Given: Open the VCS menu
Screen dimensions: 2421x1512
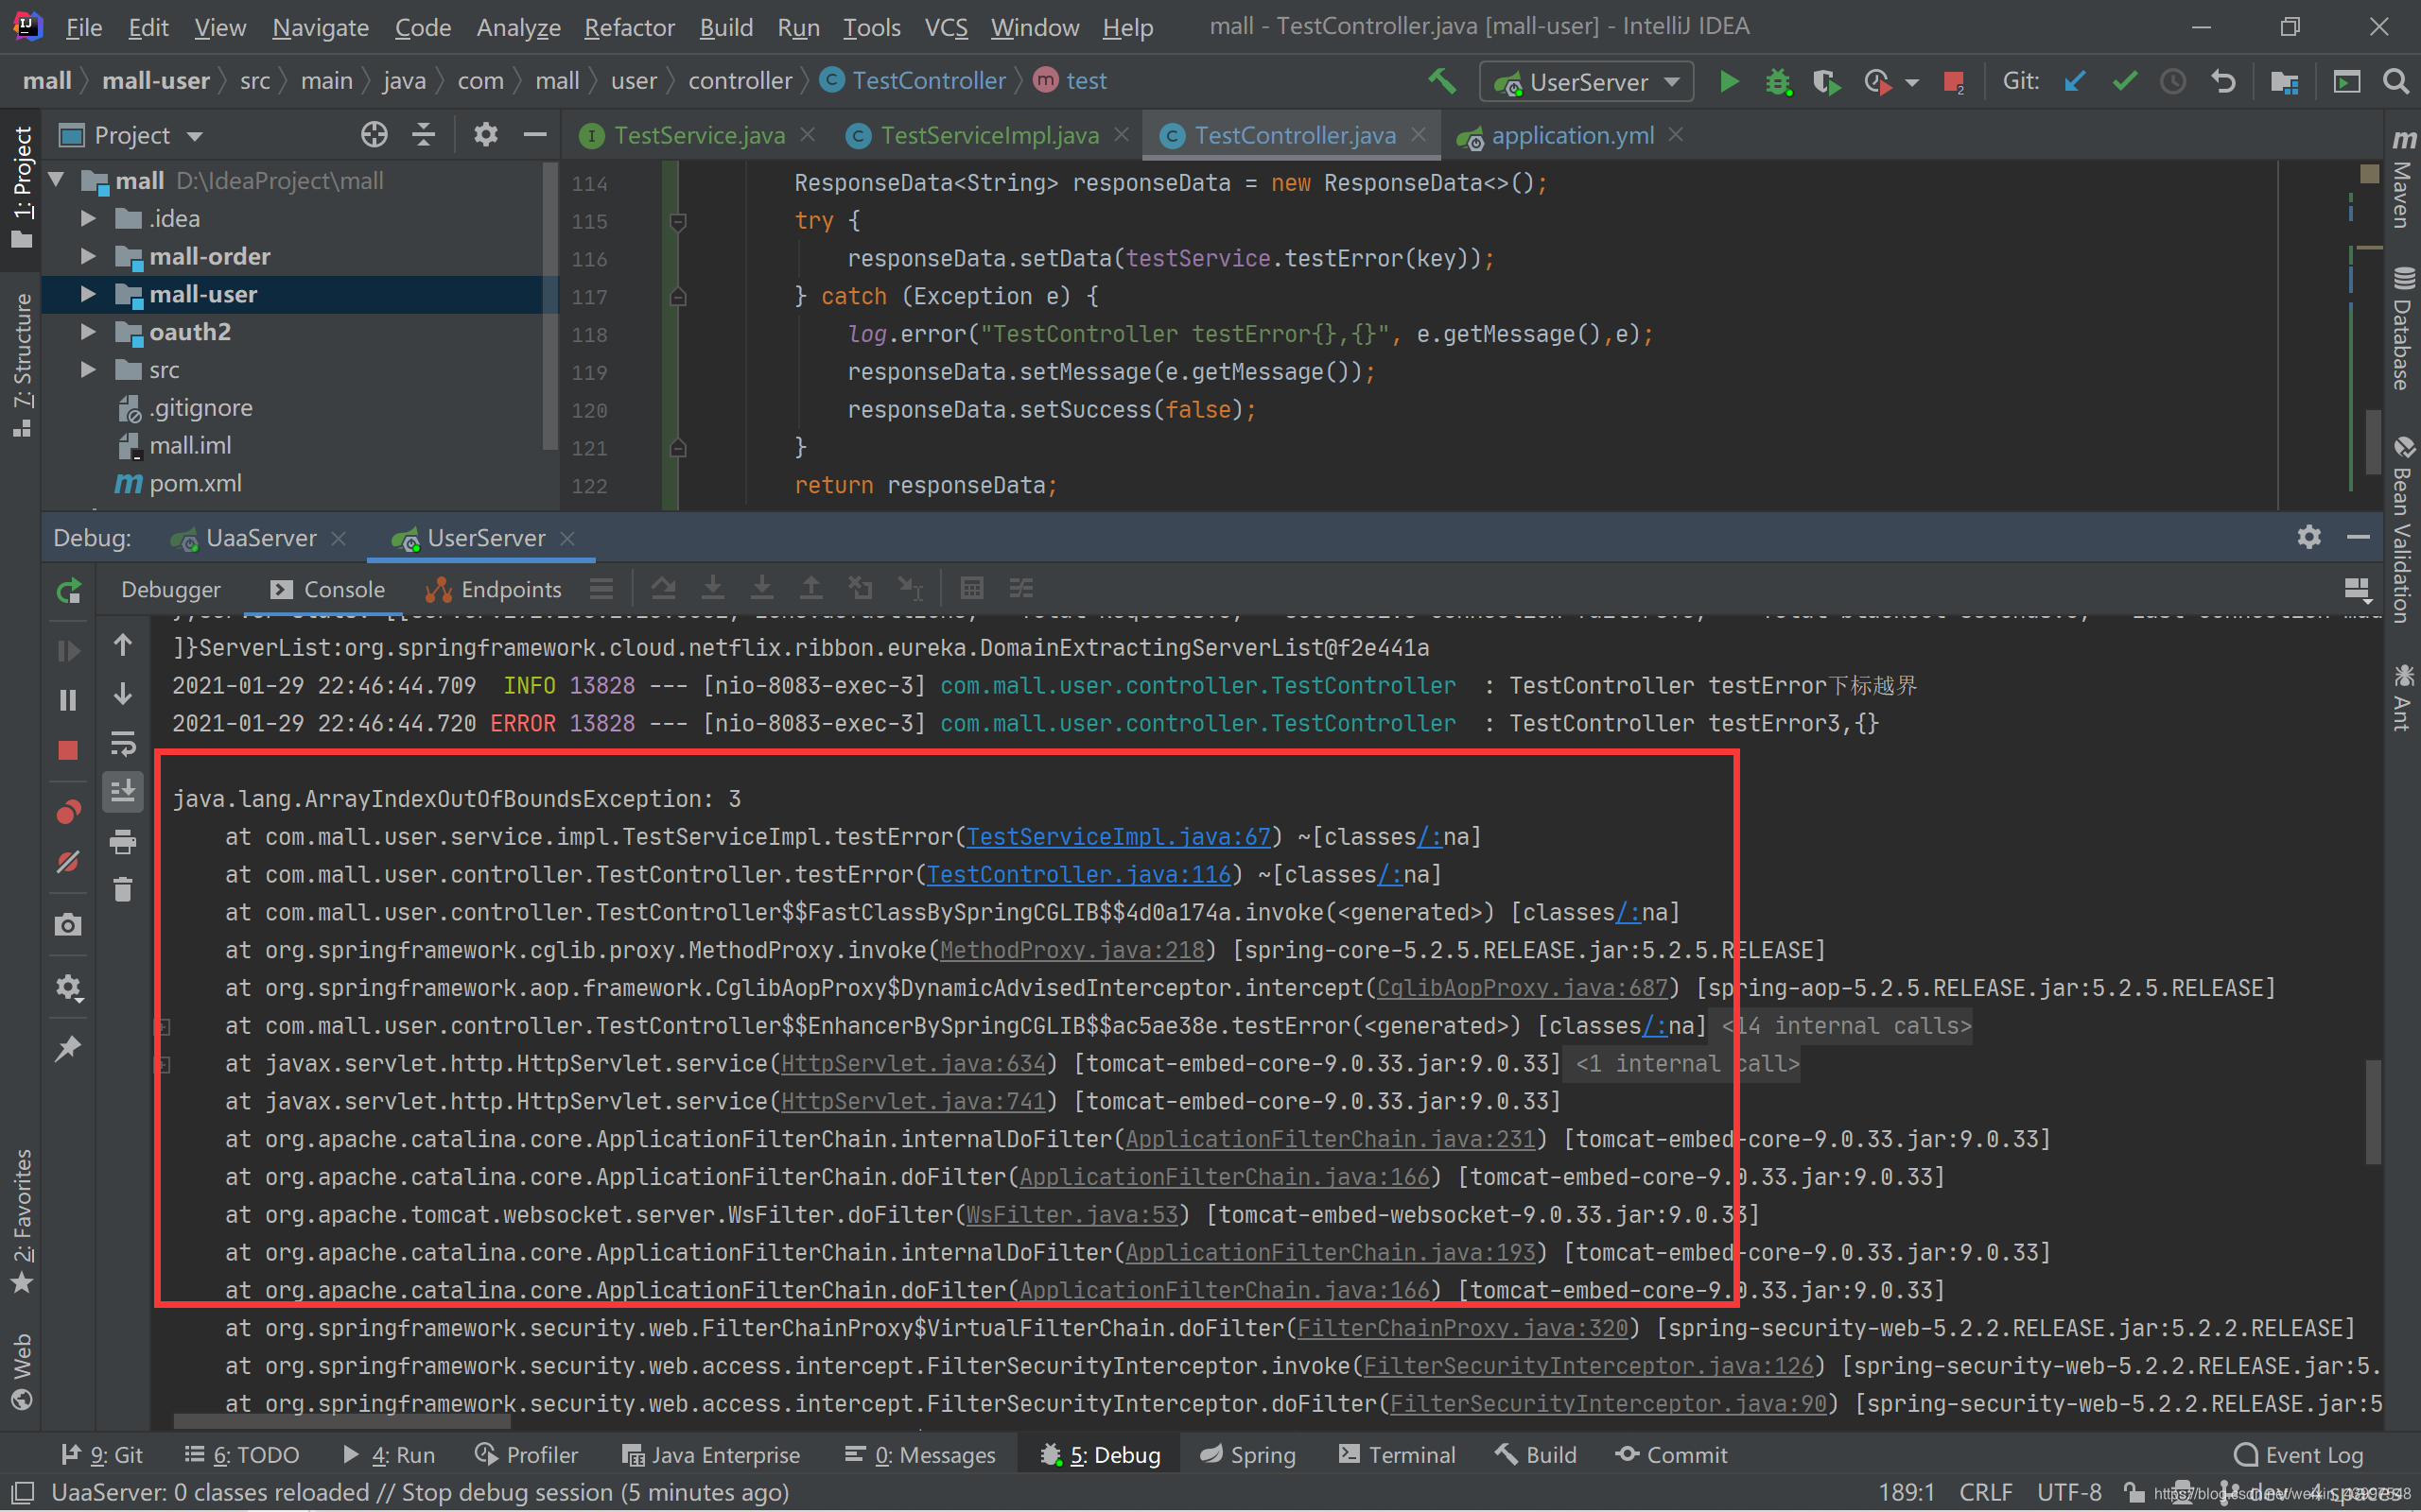Looking at the screenshot, I should point(946,27).
